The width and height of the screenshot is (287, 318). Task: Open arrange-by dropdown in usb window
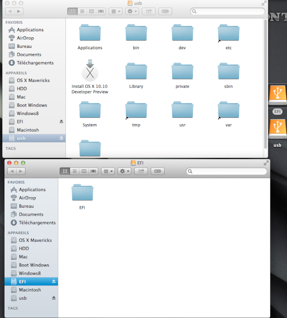116,11
